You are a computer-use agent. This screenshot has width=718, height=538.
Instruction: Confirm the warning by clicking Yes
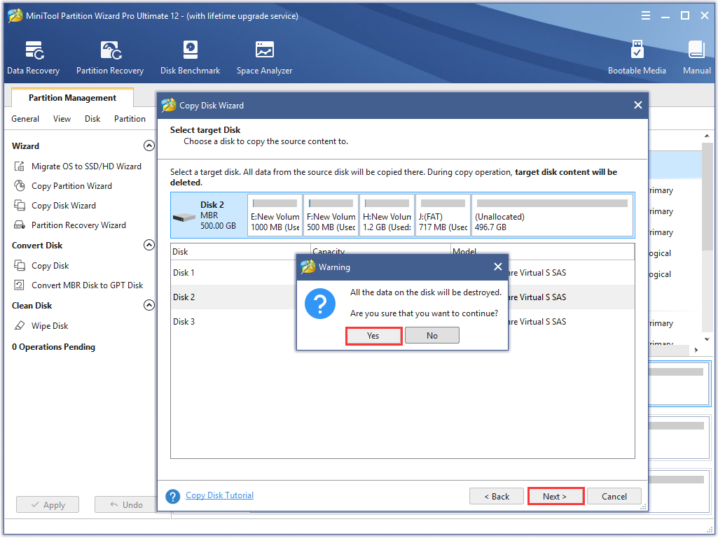click(373, 335)
